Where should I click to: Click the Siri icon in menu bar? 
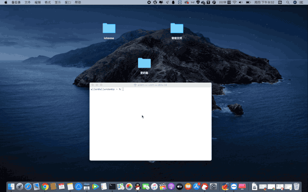tap(295, 2)
